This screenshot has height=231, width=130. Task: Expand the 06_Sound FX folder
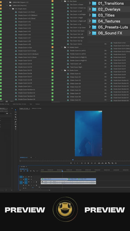point(90,33)
